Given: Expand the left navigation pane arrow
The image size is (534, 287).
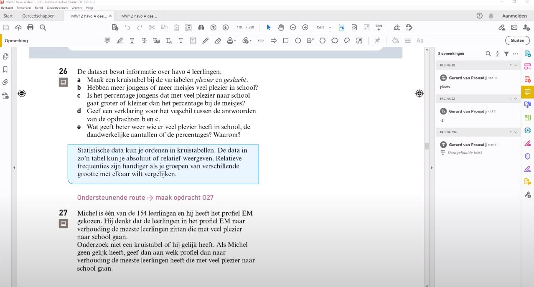Looking at the screenshot, I should click(14, 168).
